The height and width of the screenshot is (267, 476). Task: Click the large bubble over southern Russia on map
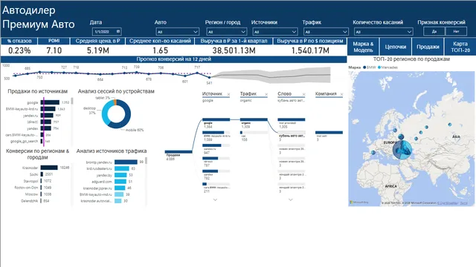coord(402,150)
